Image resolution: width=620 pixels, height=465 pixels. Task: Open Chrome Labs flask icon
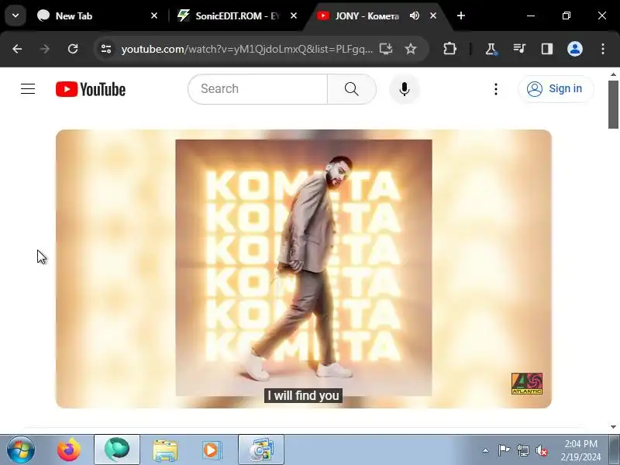[x=491, y=49]
